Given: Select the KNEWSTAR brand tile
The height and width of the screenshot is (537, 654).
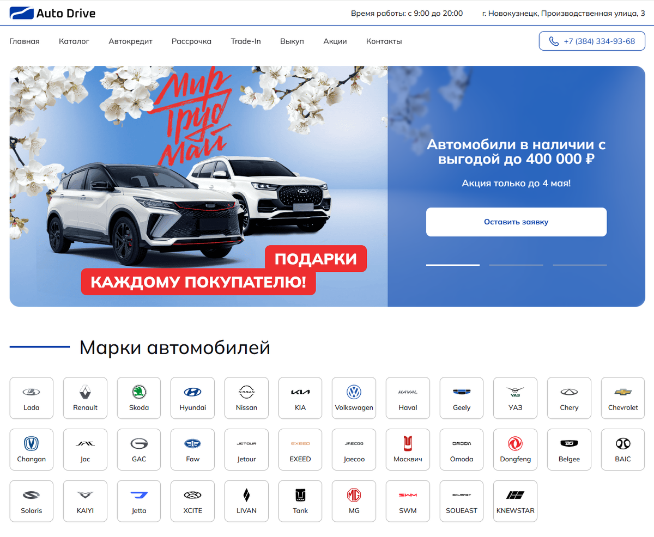Looking at the screenshot, I should coord(515,501).
